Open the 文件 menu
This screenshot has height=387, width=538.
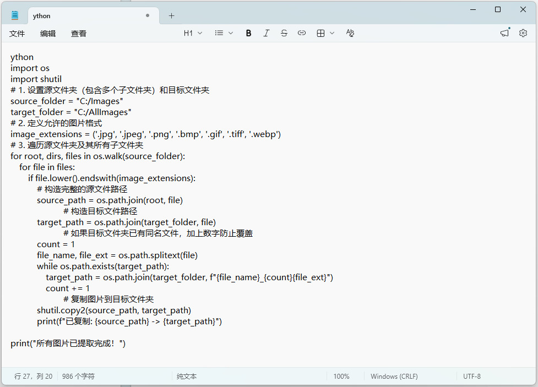click(x=17, y=34)
